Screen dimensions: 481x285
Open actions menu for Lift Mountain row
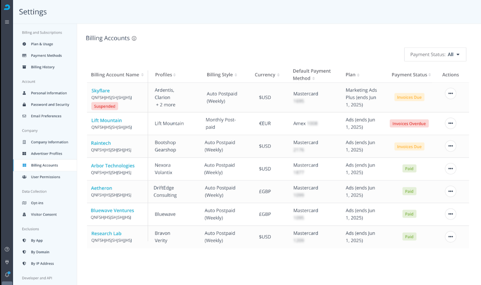tap(450, 123)
